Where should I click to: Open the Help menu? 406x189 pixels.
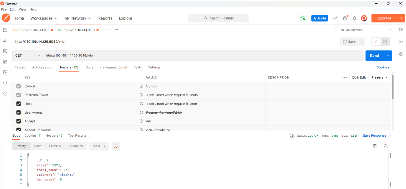pyautogui.click(x=33, y=9)
